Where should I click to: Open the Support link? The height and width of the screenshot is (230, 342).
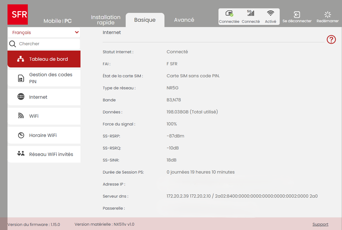click(x=320, y=225)
